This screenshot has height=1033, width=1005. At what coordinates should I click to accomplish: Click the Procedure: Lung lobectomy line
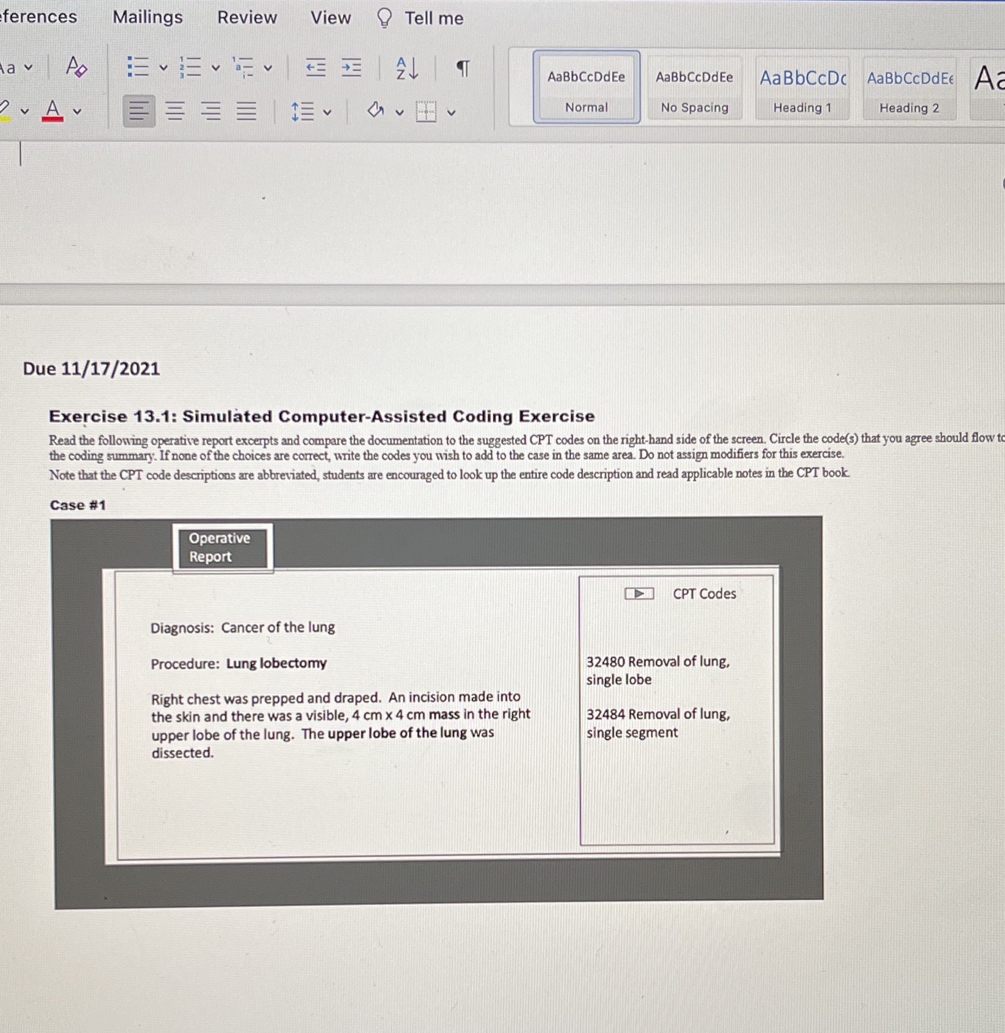239,663
